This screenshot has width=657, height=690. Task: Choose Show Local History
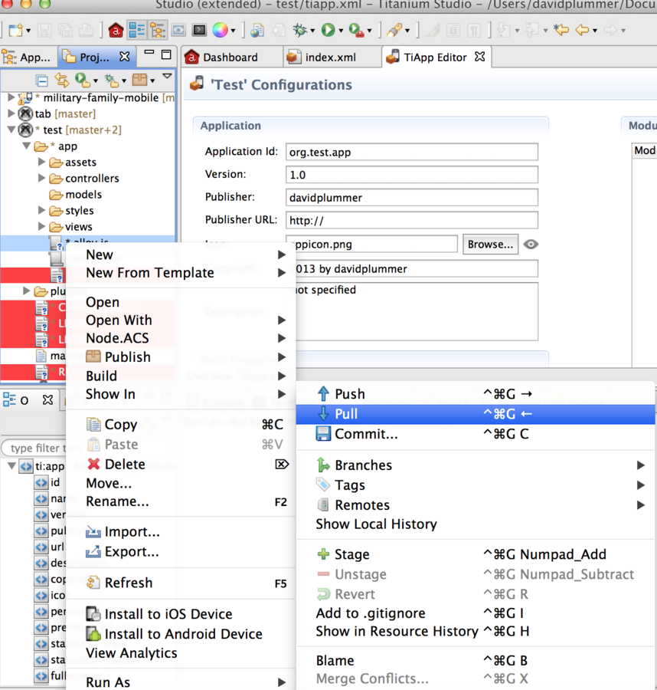tap(475, 524)
